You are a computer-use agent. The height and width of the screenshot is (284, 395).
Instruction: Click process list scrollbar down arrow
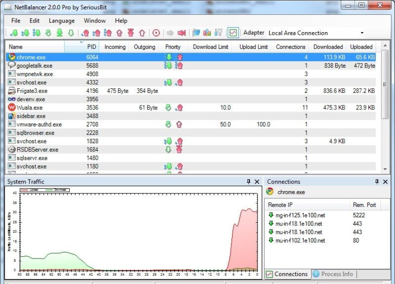[x=385, y=169]
